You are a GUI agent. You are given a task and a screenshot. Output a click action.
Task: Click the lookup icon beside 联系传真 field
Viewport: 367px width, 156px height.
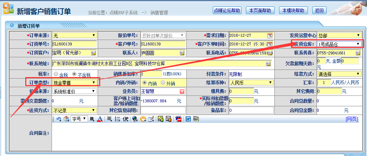click(358, 53)
